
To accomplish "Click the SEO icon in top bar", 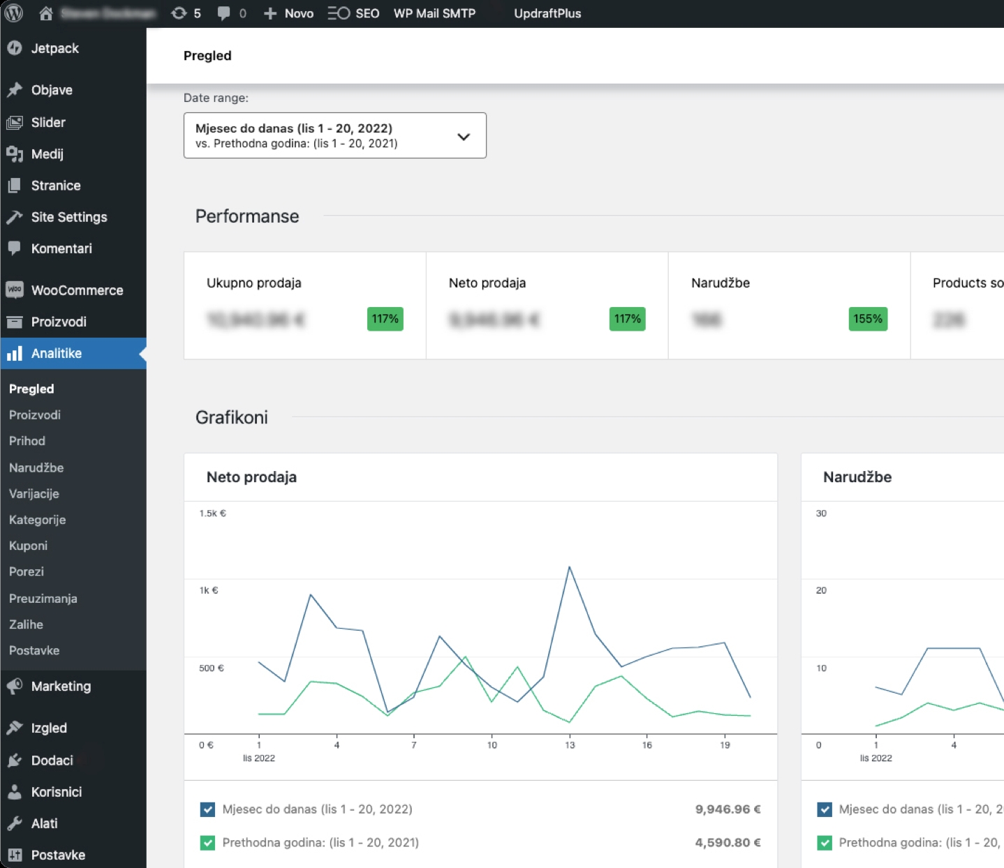I will [x=340, y=13].
